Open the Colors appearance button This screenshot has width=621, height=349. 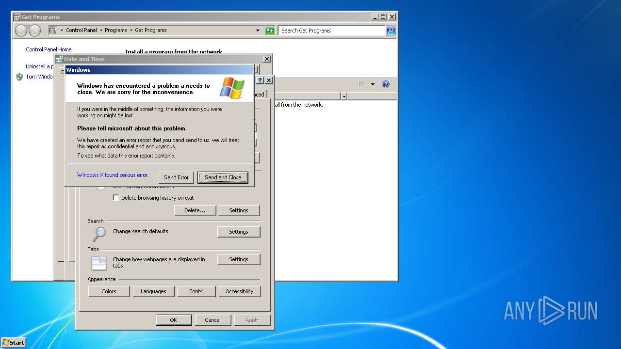[109, 291]
